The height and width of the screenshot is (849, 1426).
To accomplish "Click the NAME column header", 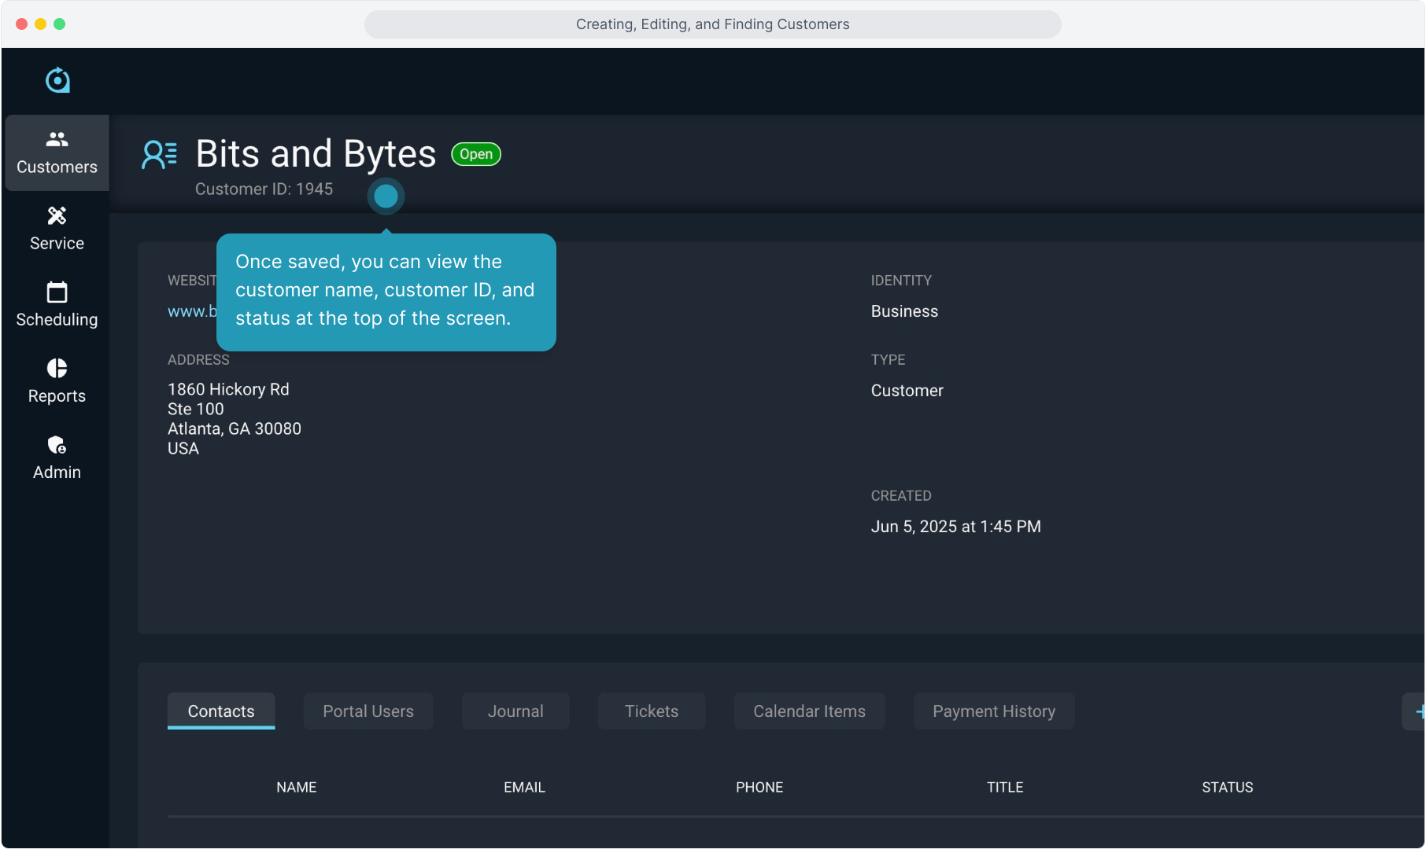I will coord(296,787).
